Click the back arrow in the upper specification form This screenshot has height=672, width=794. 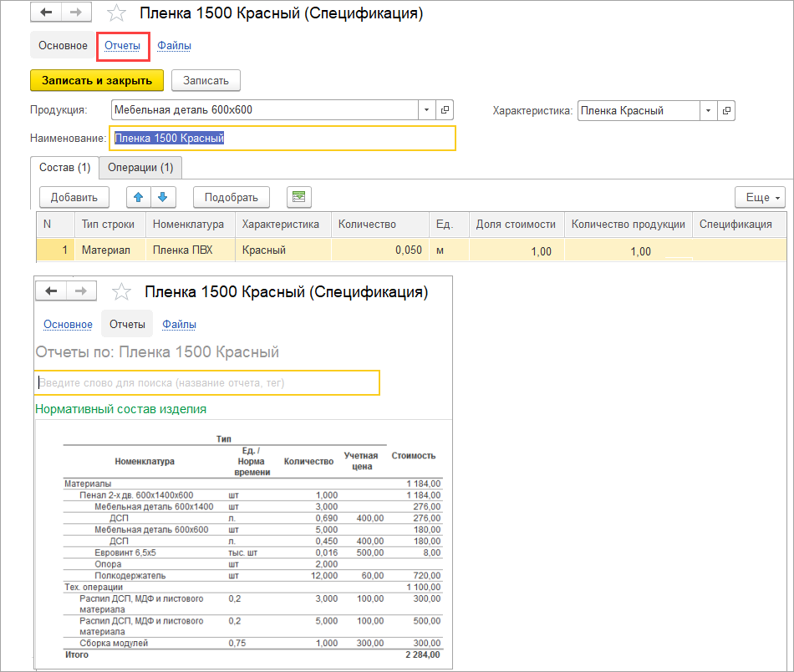[46, 13]
